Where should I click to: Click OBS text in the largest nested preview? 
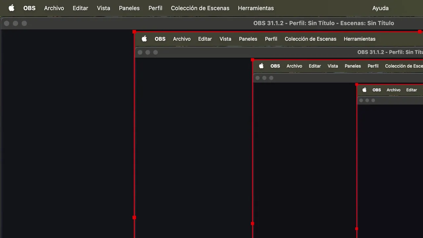(x=160, y=39)
